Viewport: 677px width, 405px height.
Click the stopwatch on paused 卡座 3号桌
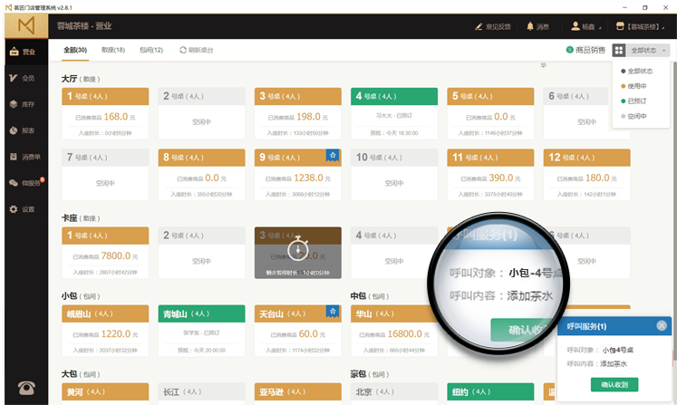(x=298, y=248)
